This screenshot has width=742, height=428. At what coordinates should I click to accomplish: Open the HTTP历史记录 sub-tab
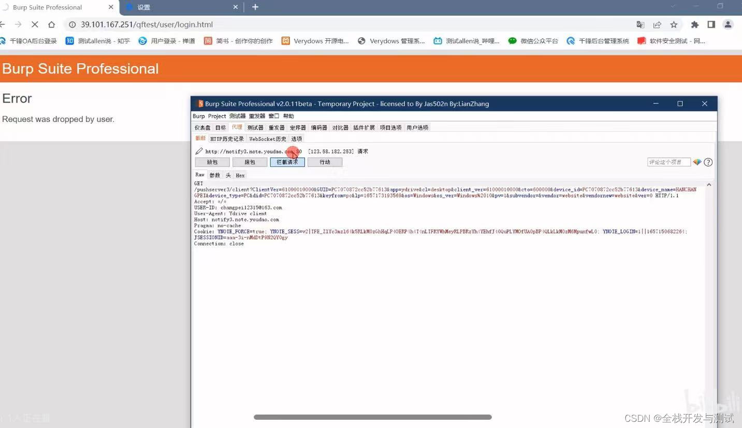click(227, 139)
